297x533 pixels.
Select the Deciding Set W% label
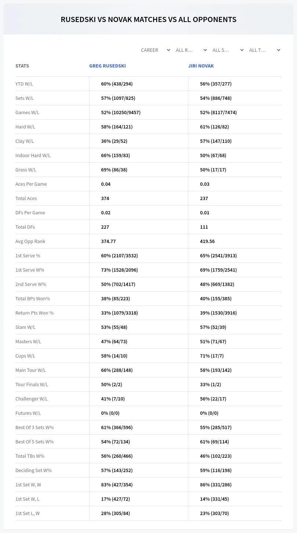click(x=33, y=470)
